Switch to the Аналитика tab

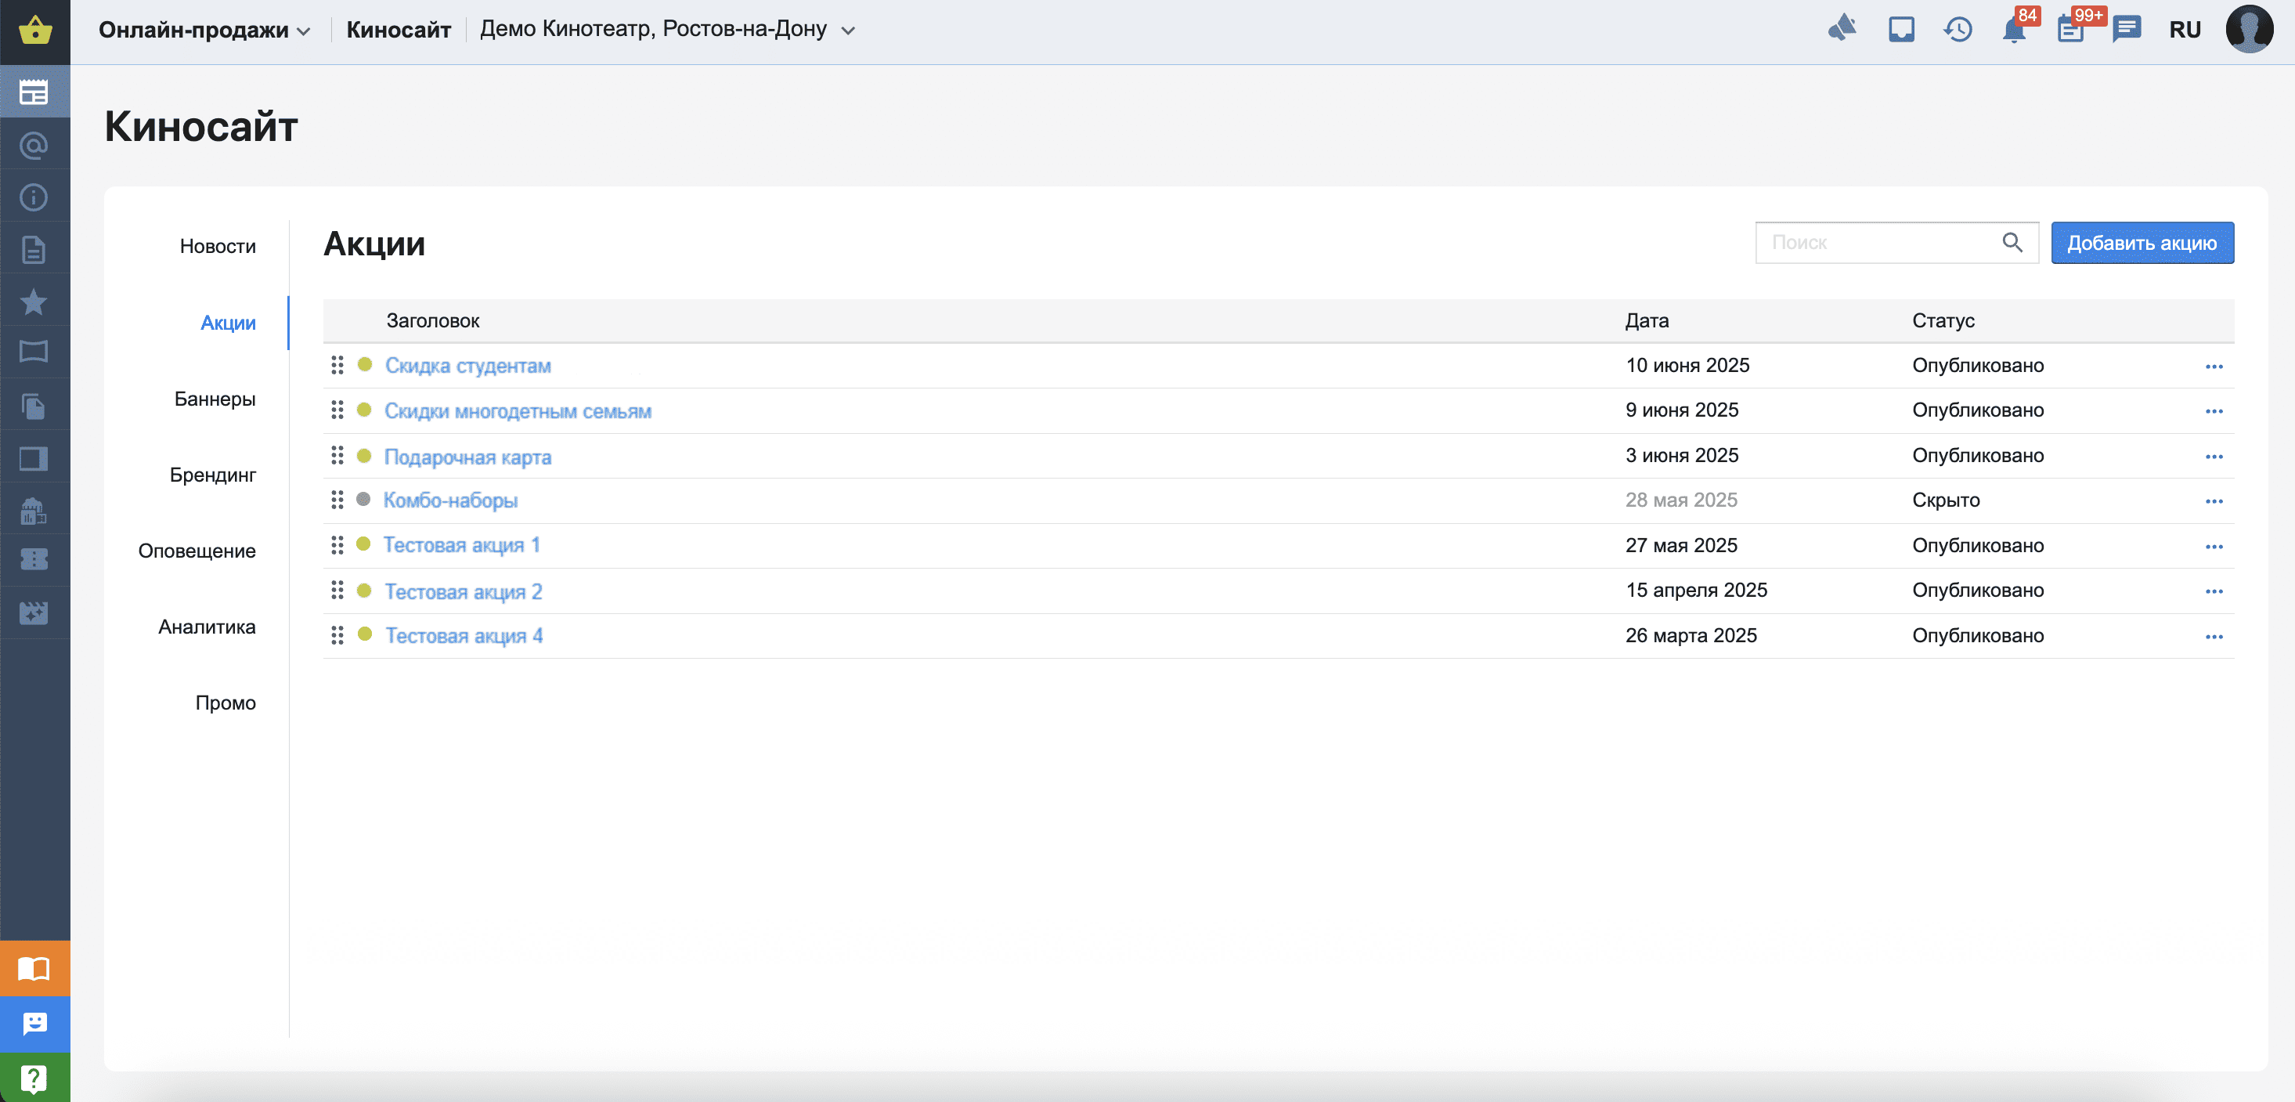tap(207, 627)
